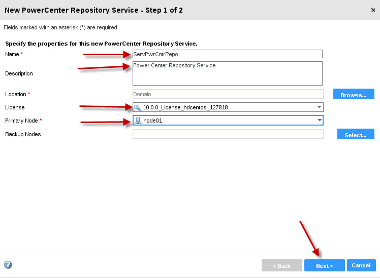Open the help question mark icon
This screenshot has height=278, width=380.
point(8,265)
